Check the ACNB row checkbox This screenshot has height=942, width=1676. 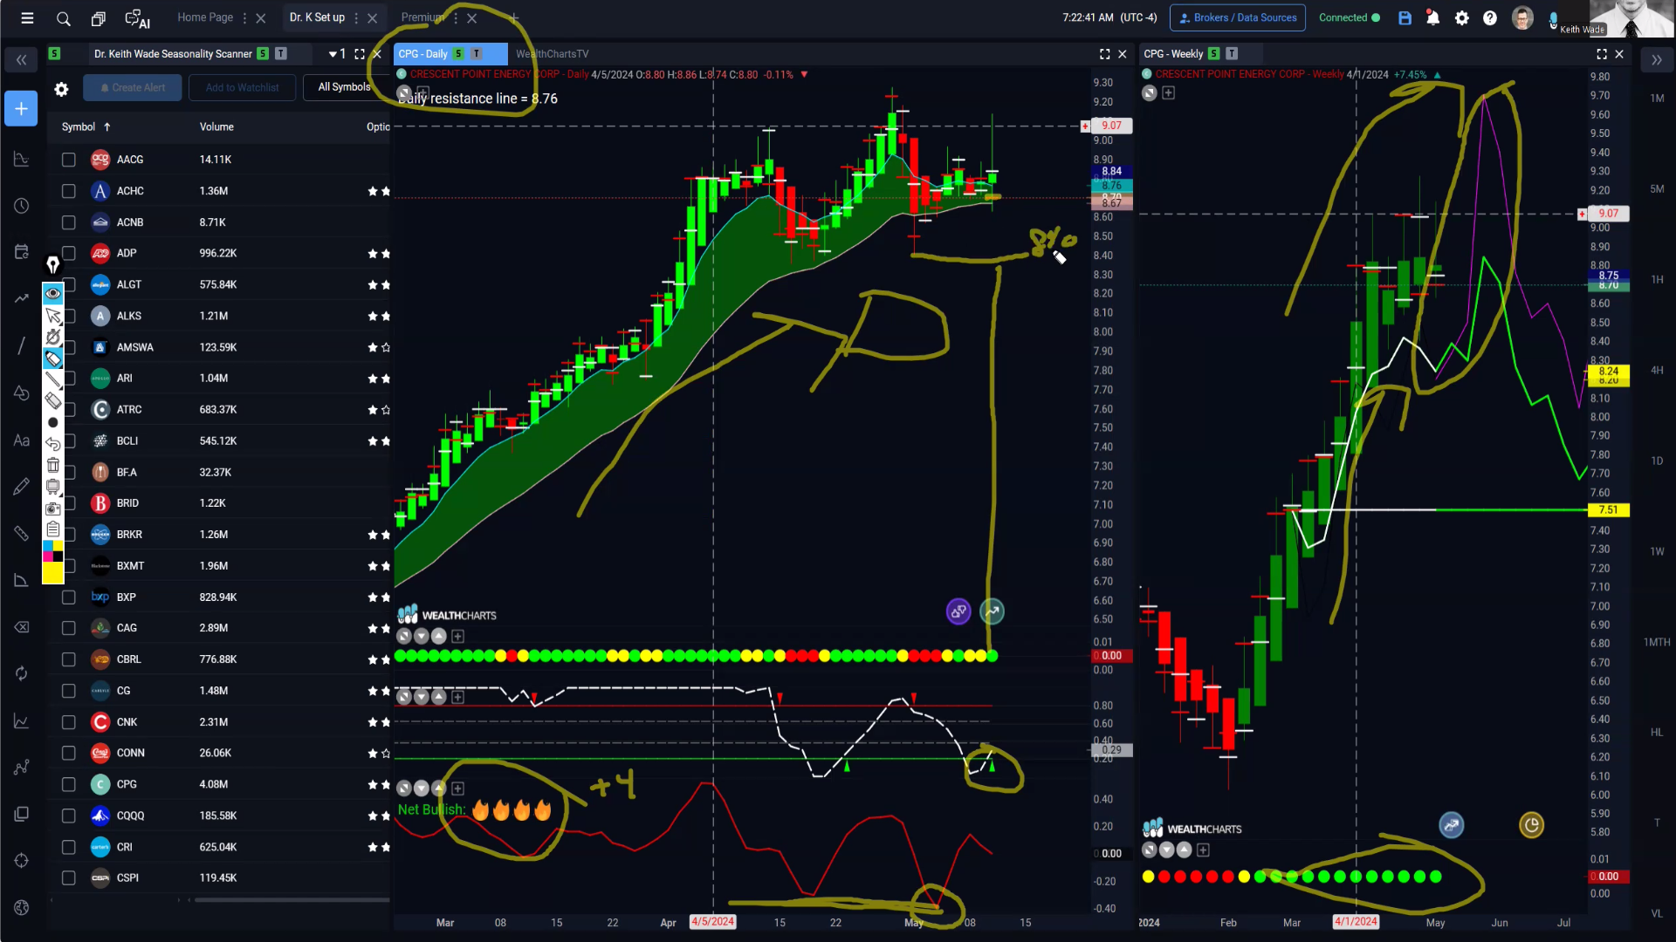pyautogui.click(x=68, y=222)
